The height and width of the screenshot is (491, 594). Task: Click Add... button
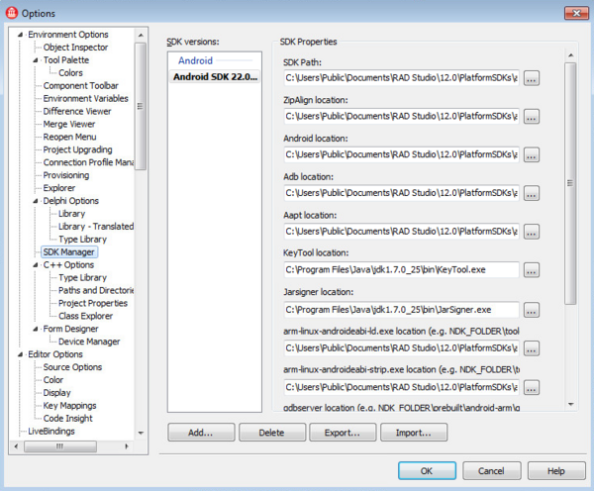pyautogui.click(x=201, y=433)
